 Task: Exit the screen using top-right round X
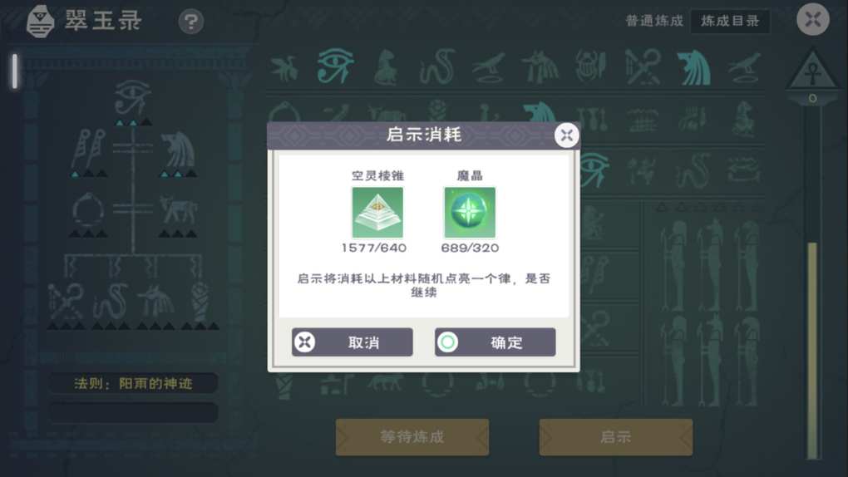pyautogui.click(x=813, y=19)
